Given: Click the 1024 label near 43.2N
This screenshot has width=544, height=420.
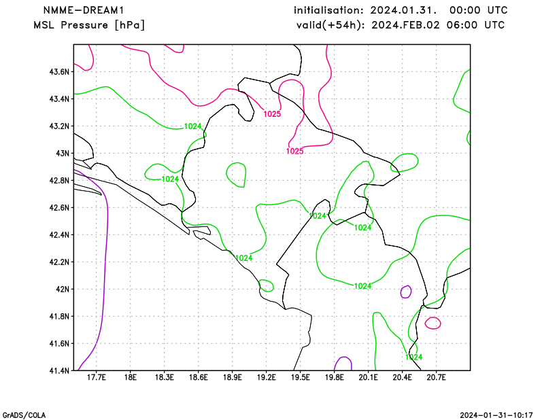Looking at the screenshot, I should click(x=192, y=126).
